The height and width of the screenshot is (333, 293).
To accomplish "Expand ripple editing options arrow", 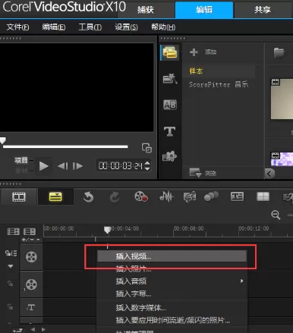I will 11,266.
